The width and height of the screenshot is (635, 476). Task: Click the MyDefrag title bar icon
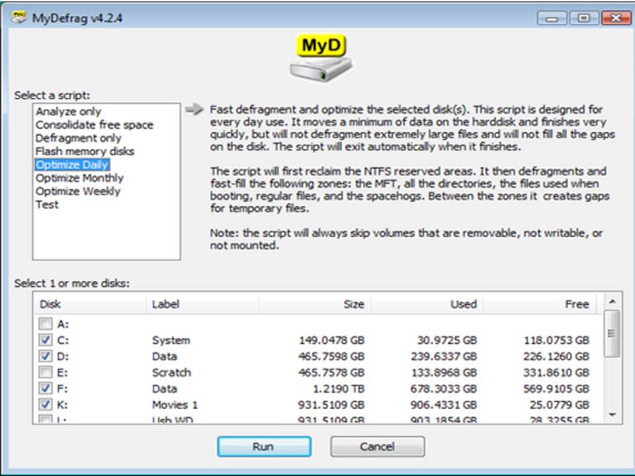[19, 17]
